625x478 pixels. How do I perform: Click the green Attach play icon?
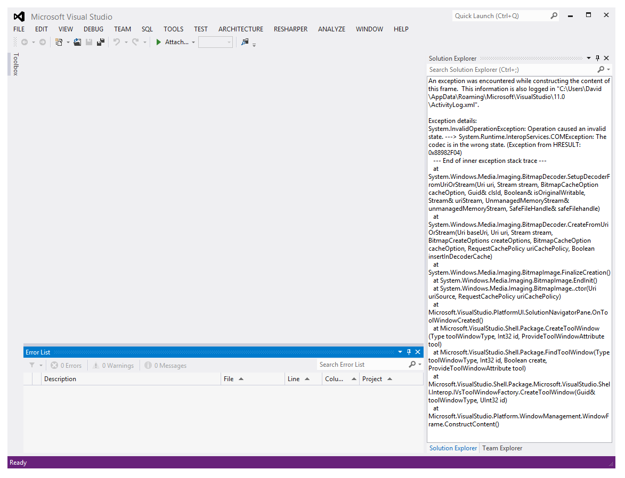(x=159, y=42)
